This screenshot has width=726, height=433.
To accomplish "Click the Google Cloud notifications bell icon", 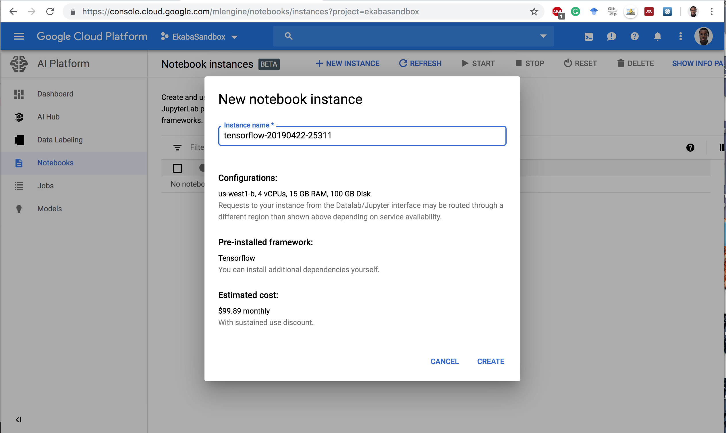I will pos(657,36).
